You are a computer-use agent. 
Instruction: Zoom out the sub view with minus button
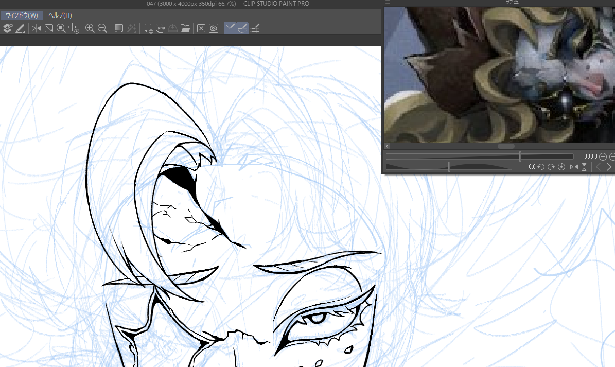point(603,156)
